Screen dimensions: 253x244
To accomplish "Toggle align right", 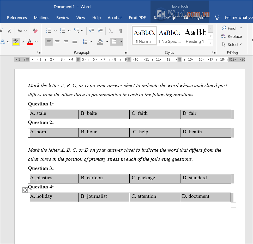I will (66, 42).
